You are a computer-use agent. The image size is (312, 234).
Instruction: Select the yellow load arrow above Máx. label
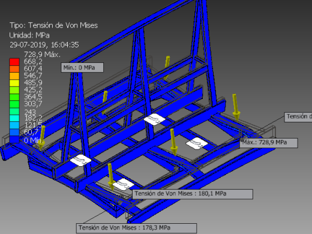(x=236, y=107)
